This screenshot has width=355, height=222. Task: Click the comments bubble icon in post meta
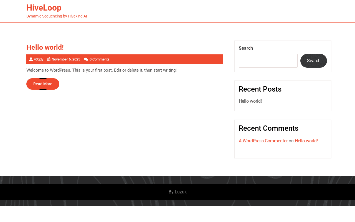(86, 59)
